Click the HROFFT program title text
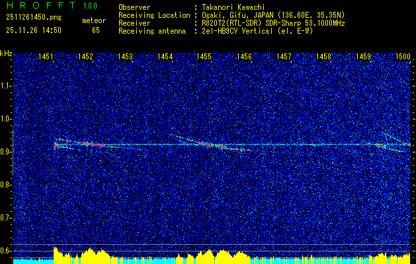The height and width of the screenshot is (264, 416). [41, 5]
